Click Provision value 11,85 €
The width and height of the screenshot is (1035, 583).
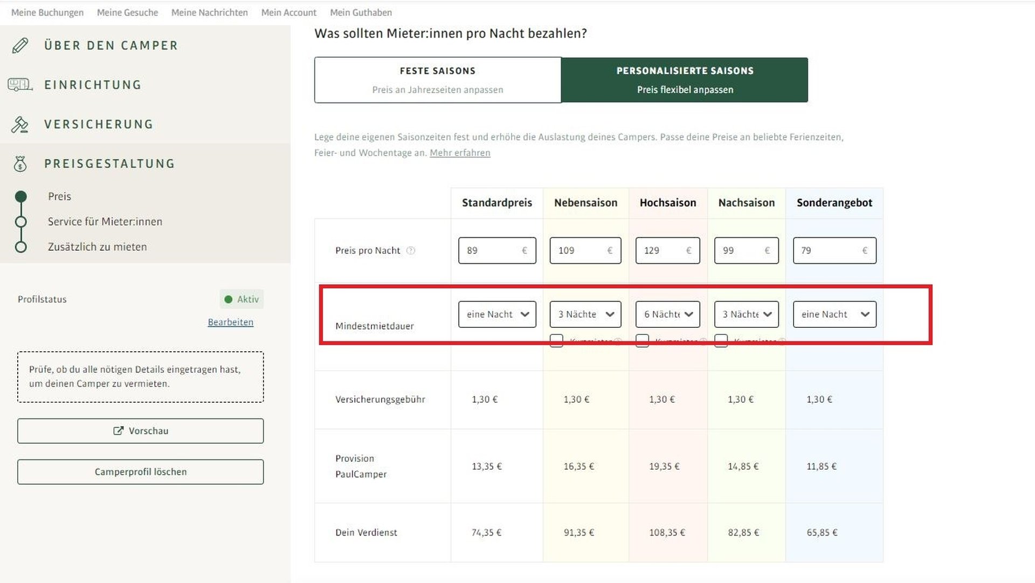(x=822, y=467)
